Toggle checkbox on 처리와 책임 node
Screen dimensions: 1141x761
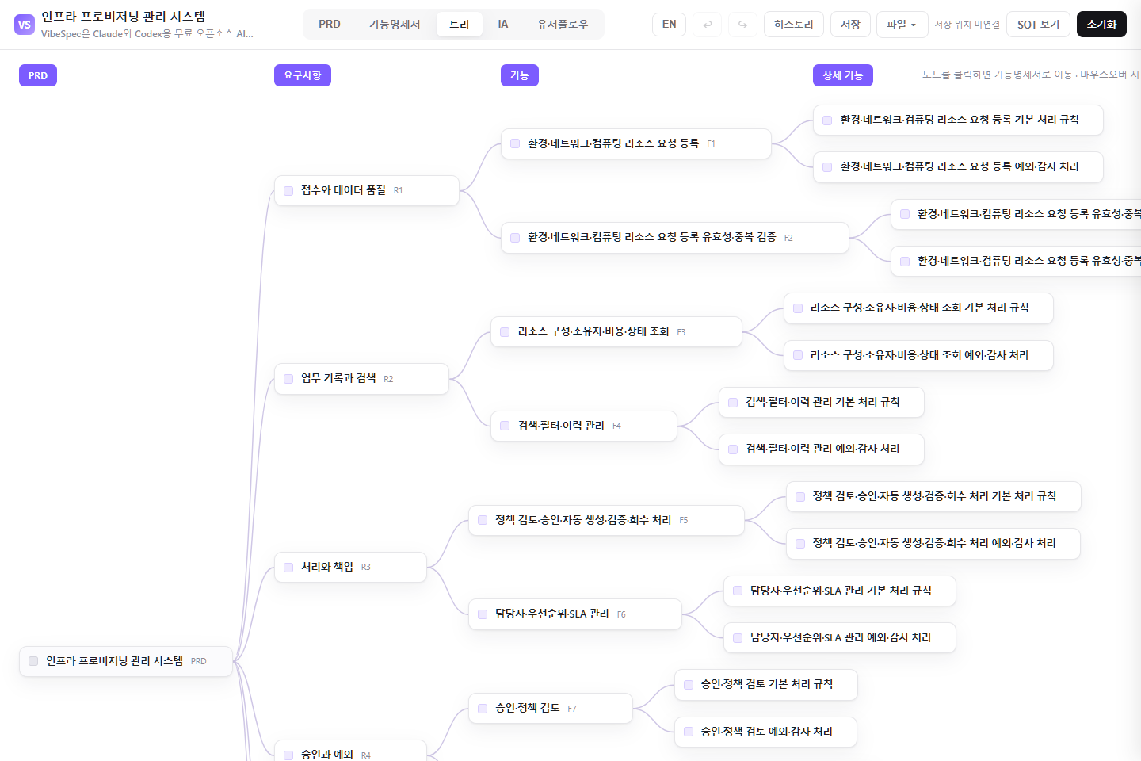coord(288,567)
